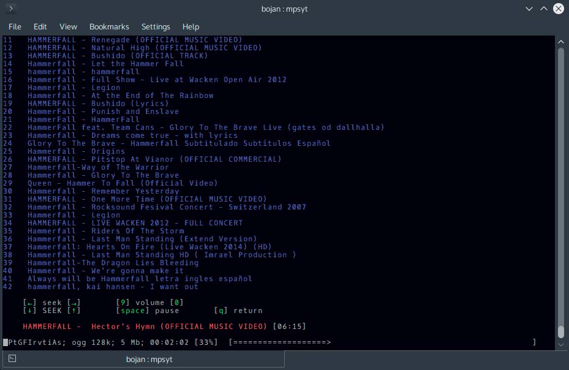569x370 pixels.
Task: Click the scrollbar down arrow
Action: click(x=561, y=345)
